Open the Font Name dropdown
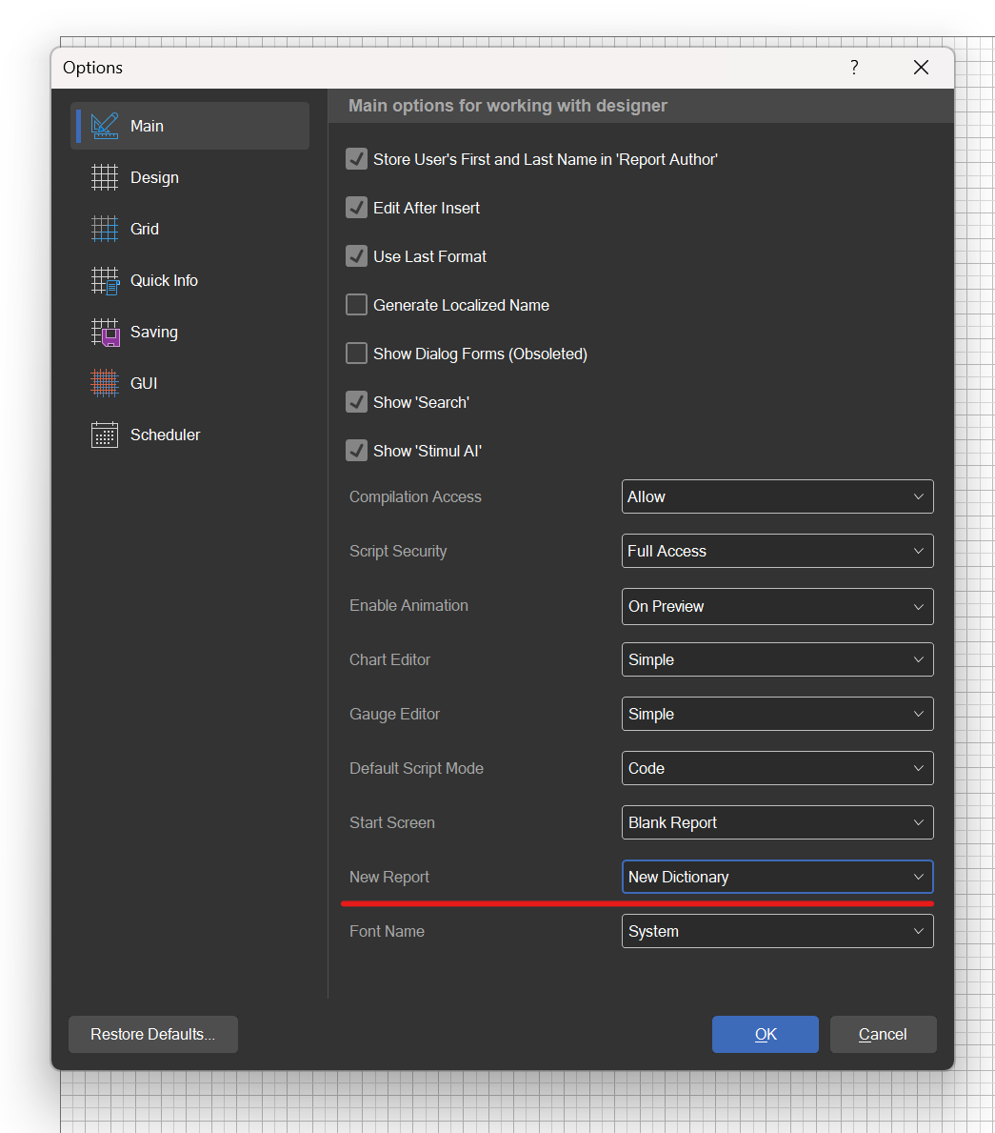The width and height of the screenshot is (995, 1133). tap(778, 931)
